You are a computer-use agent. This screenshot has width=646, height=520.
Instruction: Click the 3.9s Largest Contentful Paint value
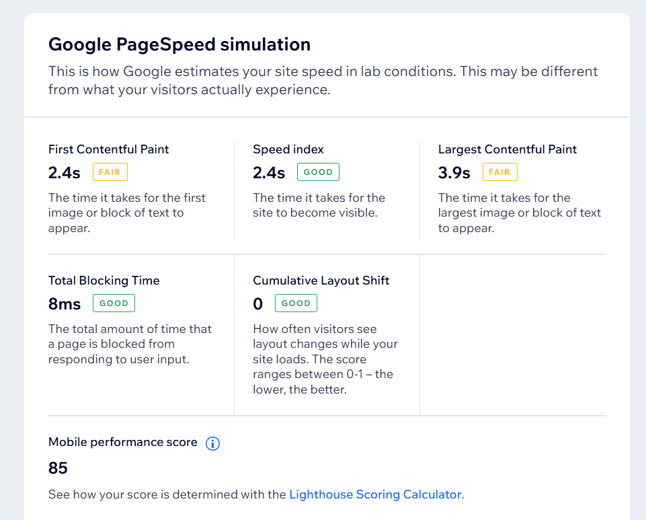click(x=454, y=173)
